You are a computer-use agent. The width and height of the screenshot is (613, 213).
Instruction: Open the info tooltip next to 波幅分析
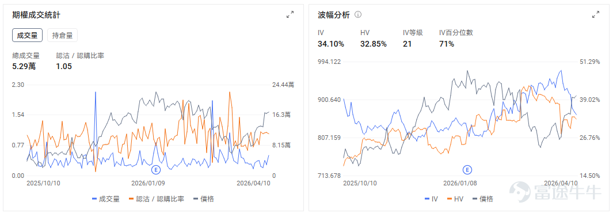357,15
